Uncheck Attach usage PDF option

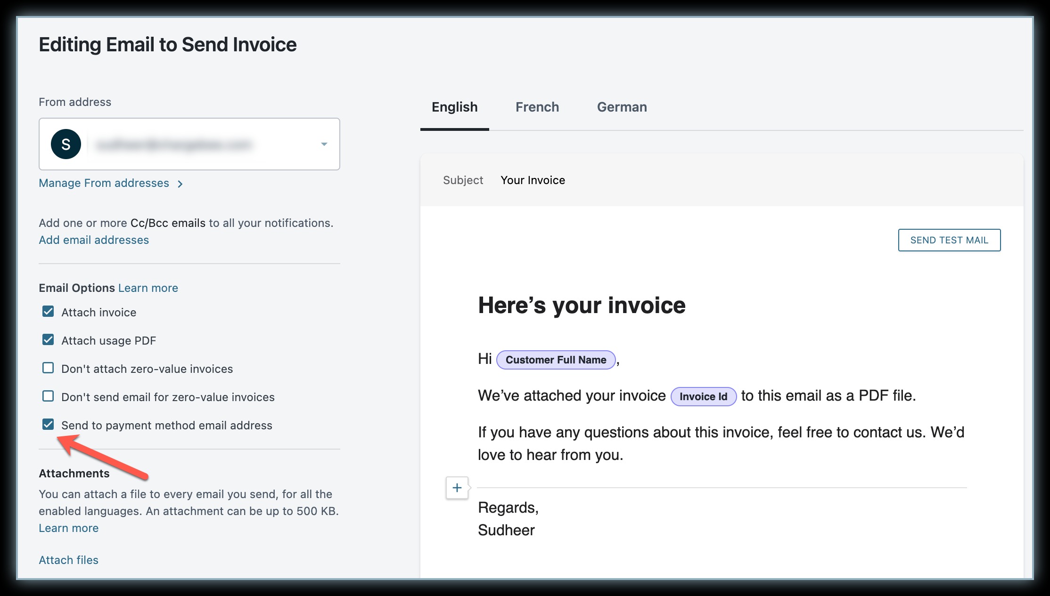48,340
